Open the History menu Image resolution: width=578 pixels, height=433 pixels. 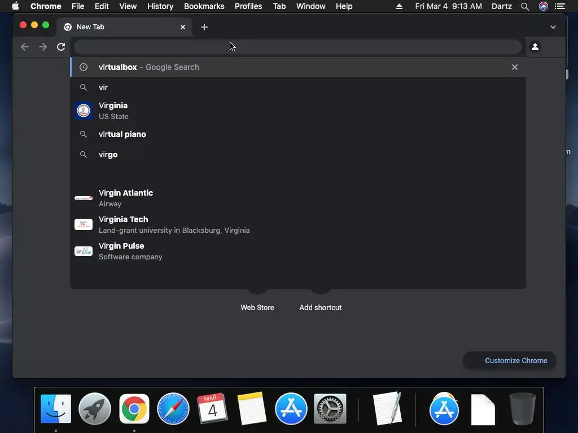click(x=160, y=6)
